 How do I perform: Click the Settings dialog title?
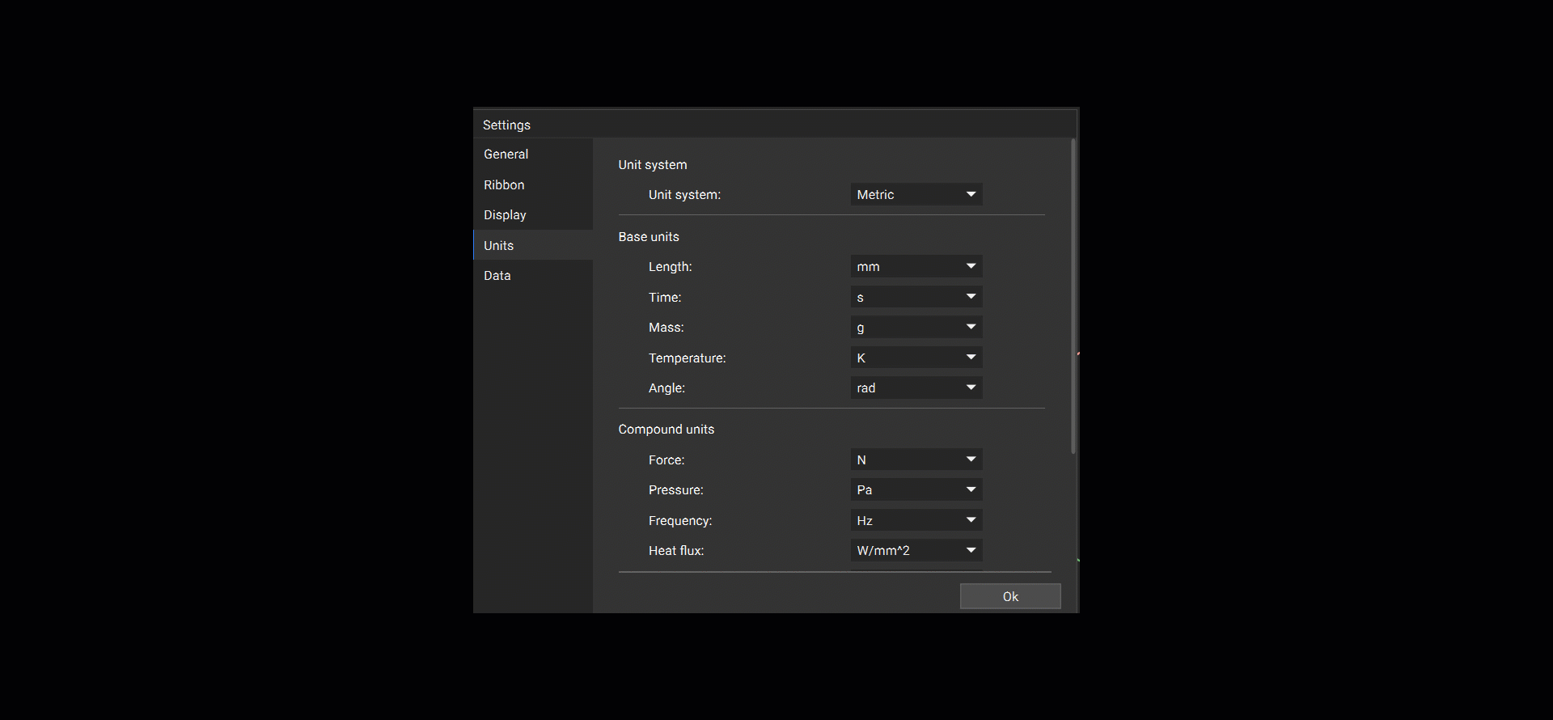(x=506, y=125)
